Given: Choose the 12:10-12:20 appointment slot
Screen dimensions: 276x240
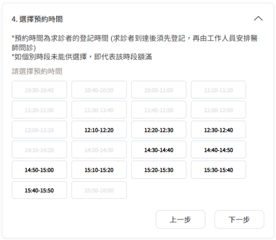Looking at the screenshot, I should [99, 129].
